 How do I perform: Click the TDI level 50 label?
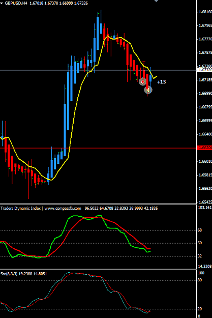coord(200,243)
